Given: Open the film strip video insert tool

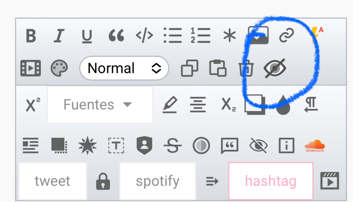Looking at the screenshot, I should click(30, 68).
